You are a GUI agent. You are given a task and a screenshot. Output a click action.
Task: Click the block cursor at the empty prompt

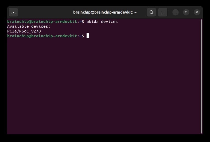pos(88,36)
